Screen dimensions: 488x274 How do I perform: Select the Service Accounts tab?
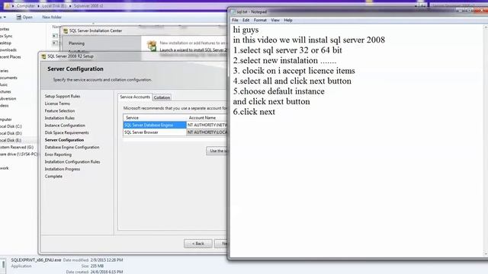135,97
